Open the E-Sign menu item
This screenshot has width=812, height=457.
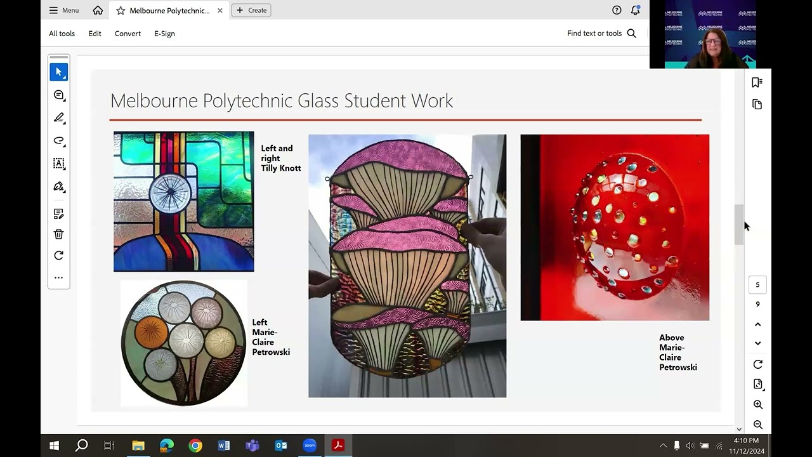(164, 34)
